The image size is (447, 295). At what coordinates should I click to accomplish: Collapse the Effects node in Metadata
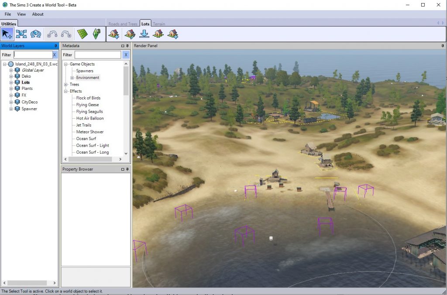[65, 91]
